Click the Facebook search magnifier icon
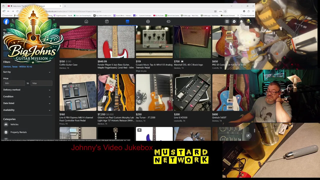320x180 pixels. [13, 21]
